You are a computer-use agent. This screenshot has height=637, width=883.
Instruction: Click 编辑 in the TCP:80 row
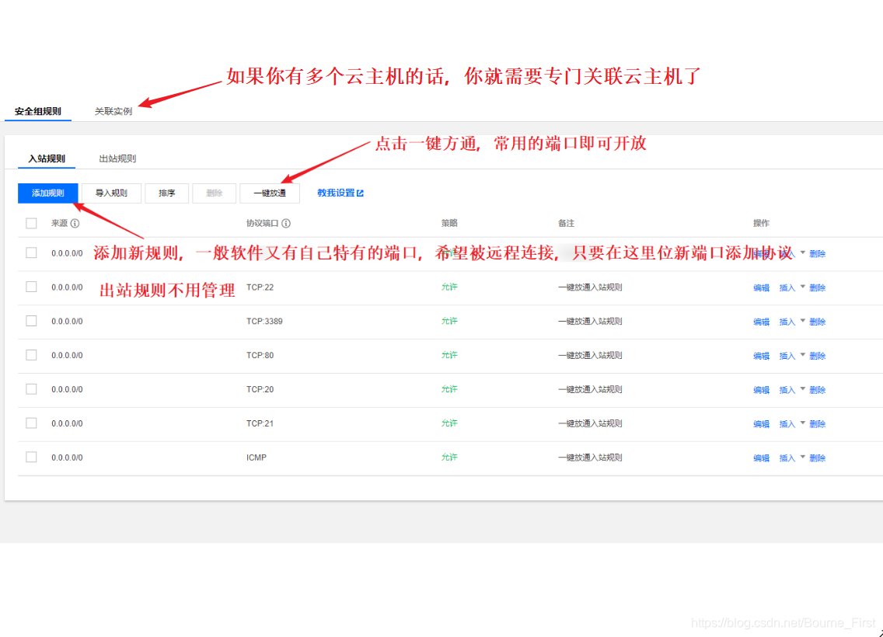(x=762, y=356)
